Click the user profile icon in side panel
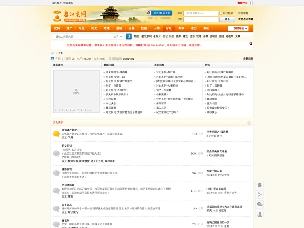Screen dimensions: 304x228 [260, 214]
